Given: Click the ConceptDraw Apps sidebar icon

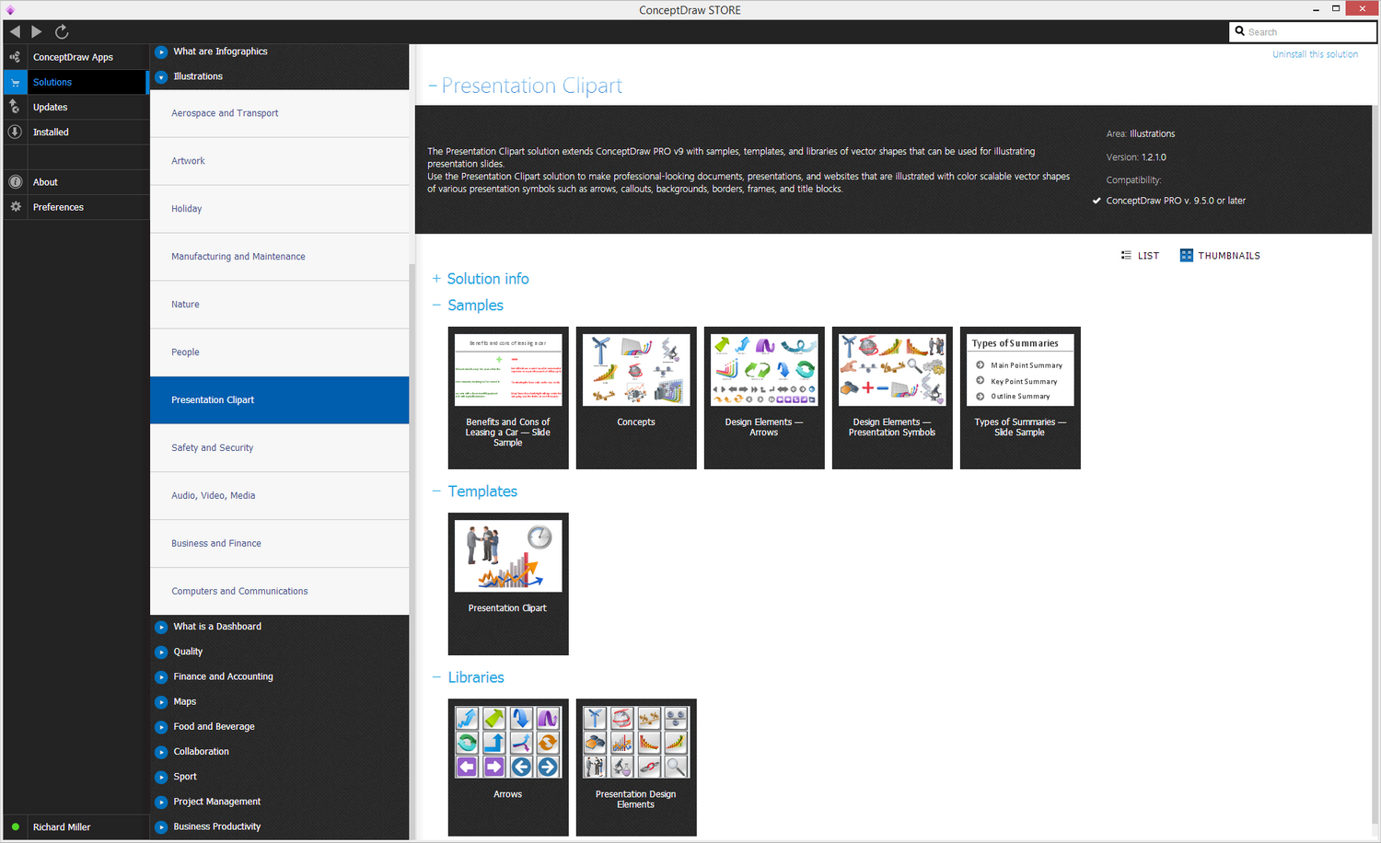Looking at the screenshot, I should pos(15,57).
